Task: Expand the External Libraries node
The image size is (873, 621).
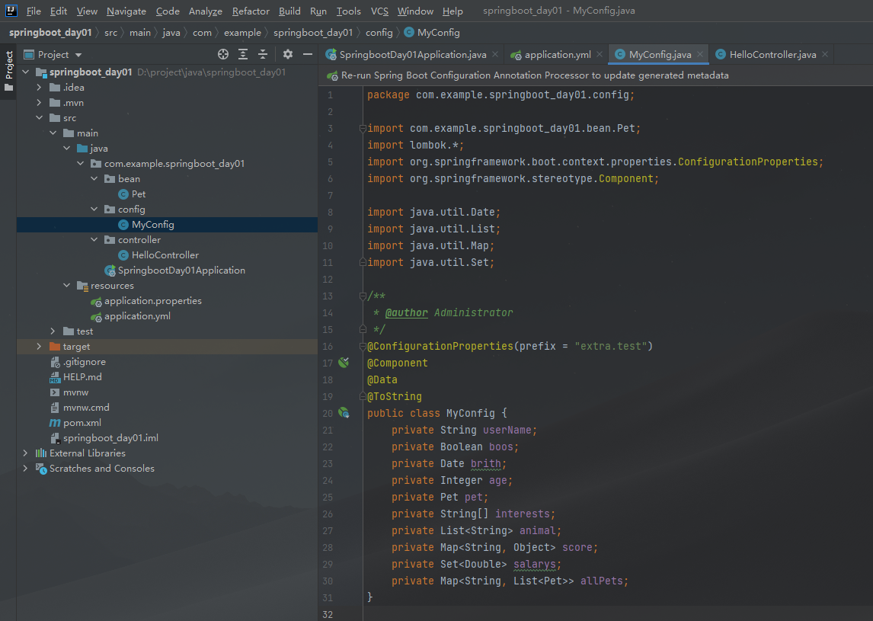Action: (x=26, y=453)
